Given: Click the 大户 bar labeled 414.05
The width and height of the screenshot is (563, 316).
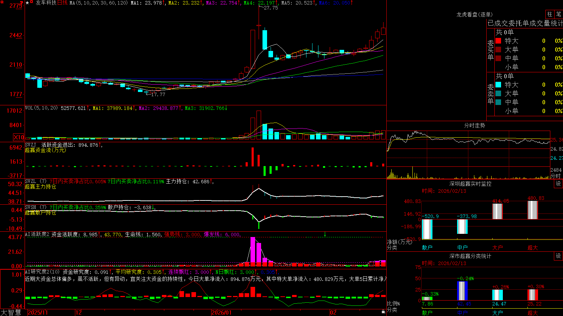Looking at the screenshot, I should [x=498, y=211].
